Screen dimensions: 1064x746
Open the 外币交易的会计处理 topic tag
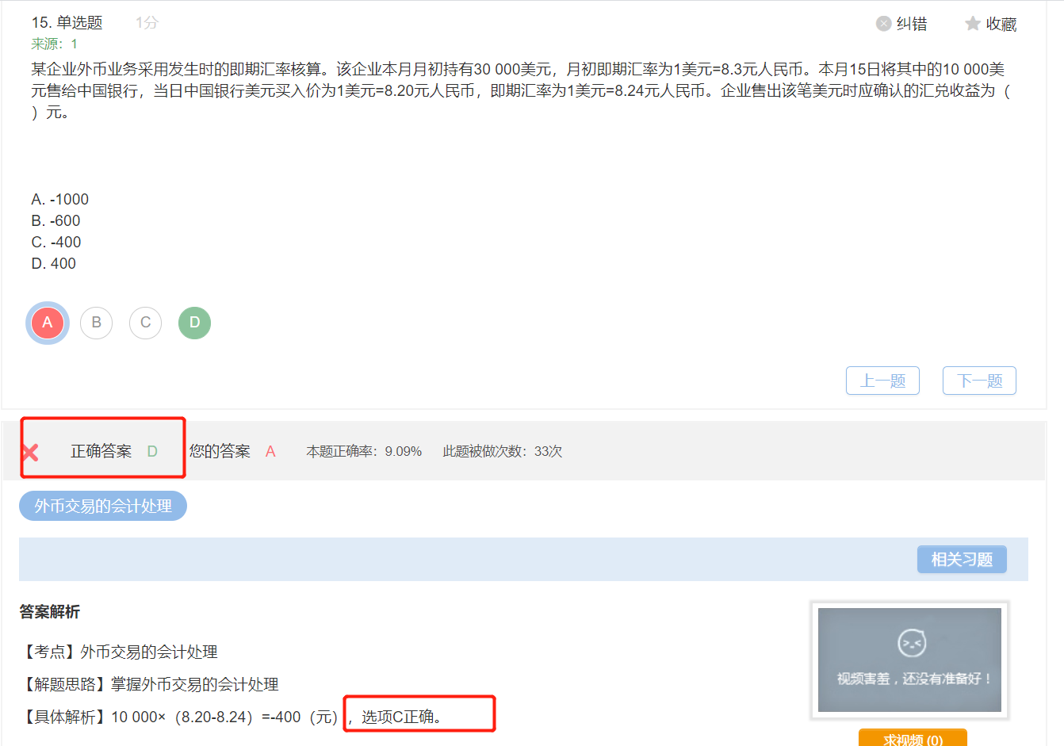[x=103, y=506]
